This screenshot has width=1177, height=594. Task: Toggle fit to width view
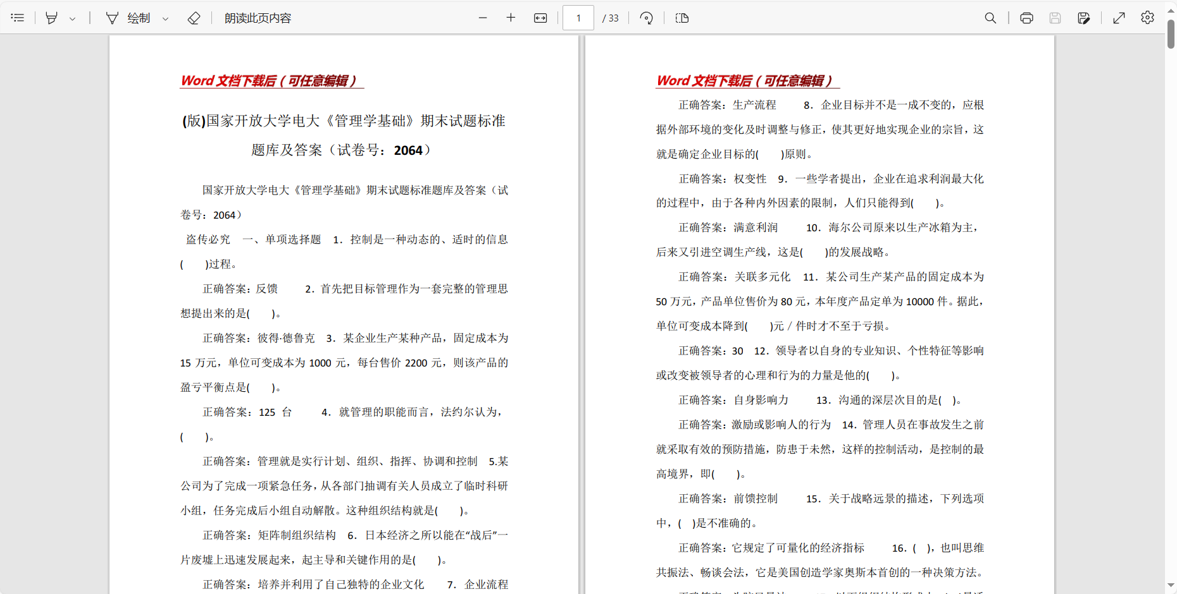coord(540,18)
